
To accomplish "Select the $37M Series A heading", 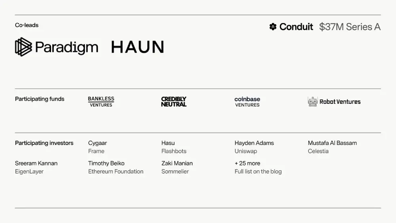I will [x=350, y=27].
